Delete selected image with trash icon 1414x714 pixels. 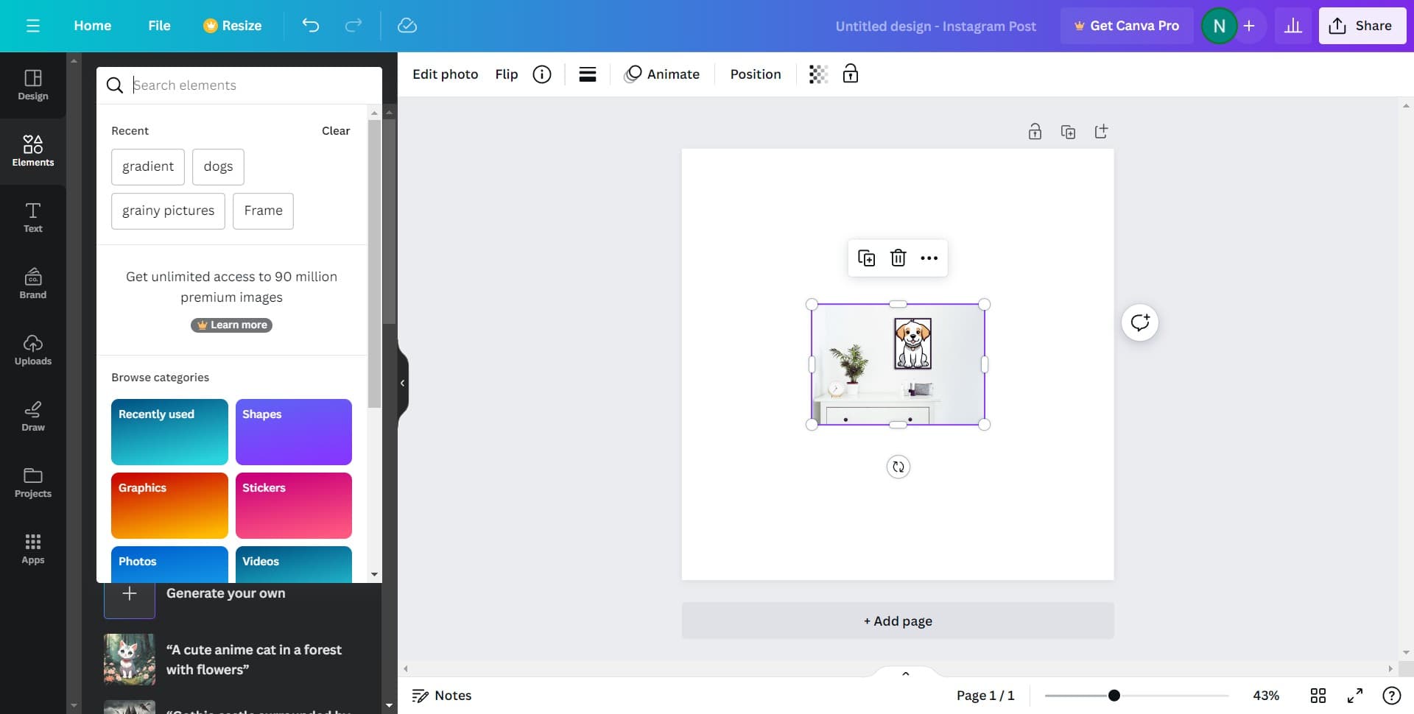[x=898, y=258]
